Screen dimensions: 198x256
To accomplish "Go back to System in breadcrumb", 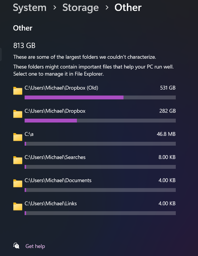I will (29, 7).
